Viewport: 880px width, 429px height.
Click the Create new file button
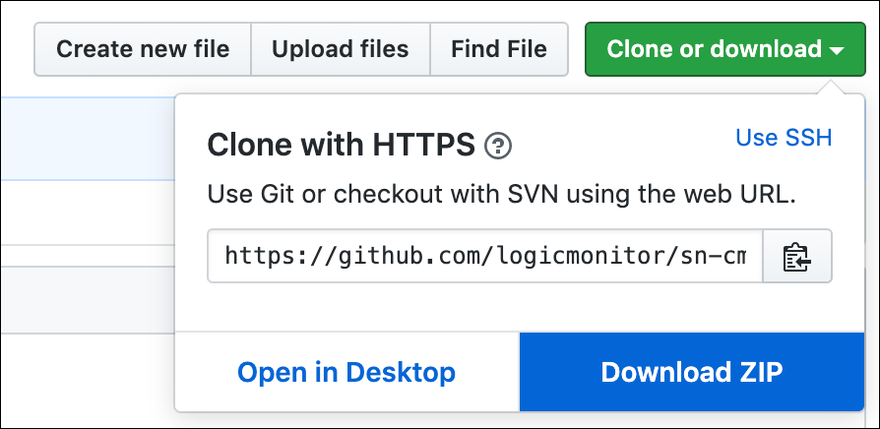[143, 49]
